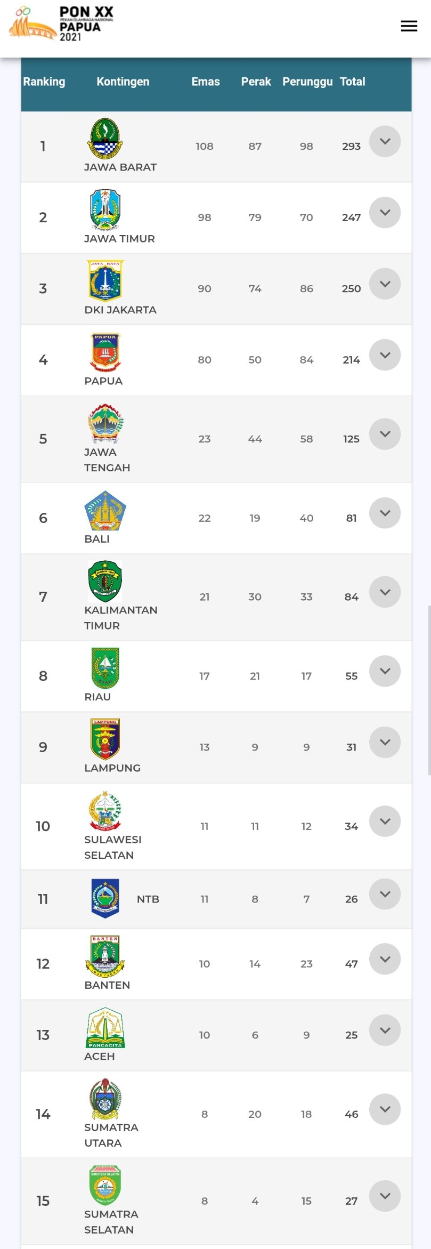Expand the Kalimantan Timur row
Image resolution: width=431 pixels, height=1249 pixels.
[x=385, y=592]
